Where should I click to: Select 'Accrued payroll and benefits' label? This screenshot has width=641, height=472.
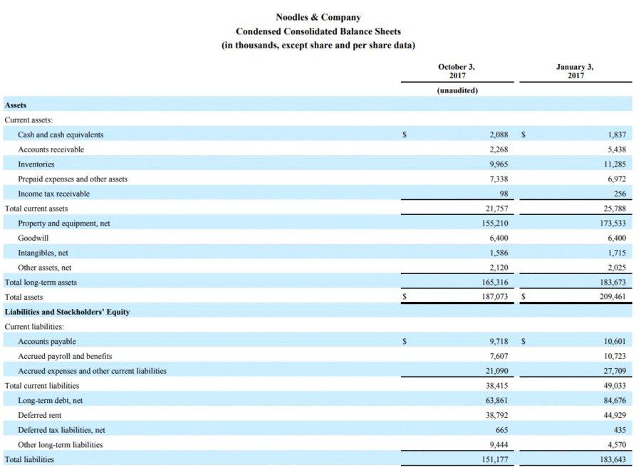coord(65,357)
